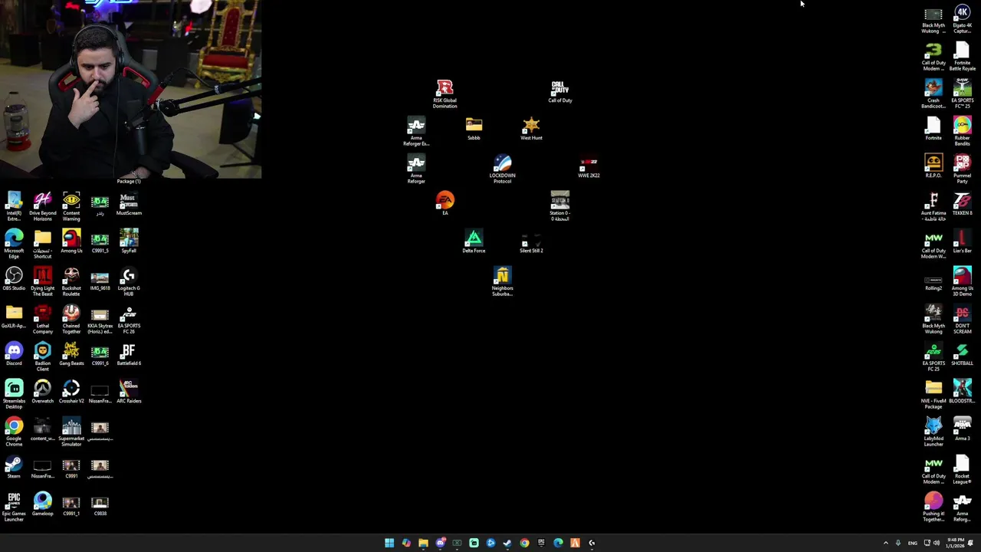Open the Crash Bandicoot desktop icon
This screenshot has height=552, width=981.
click(933, 94)
